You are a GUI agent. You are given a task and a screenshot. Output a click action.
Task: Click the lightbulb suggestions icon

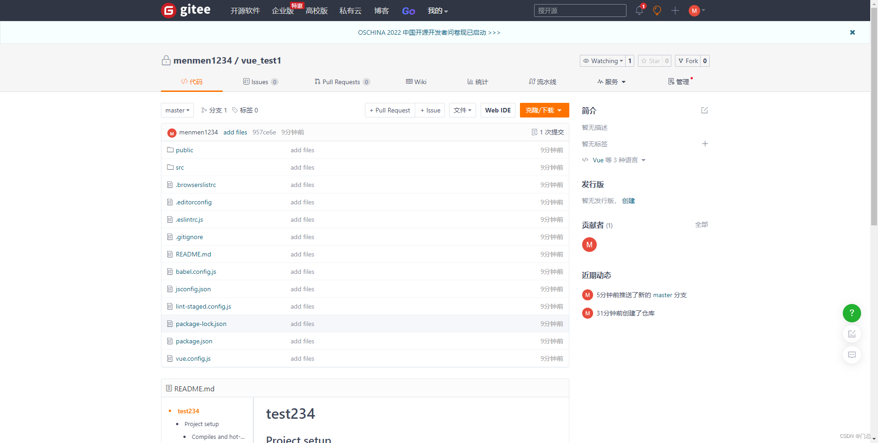click(x=657, y=11)
